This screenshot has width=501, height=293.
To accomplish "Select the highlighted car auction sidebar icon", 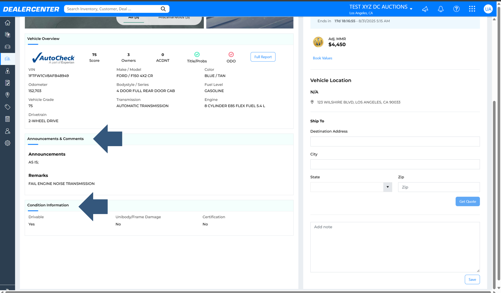I will [x=7, y=59].
